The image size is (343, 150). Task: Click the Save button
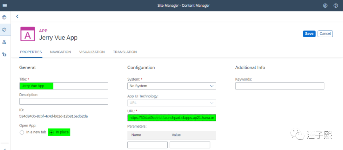(x=309, y=34)
